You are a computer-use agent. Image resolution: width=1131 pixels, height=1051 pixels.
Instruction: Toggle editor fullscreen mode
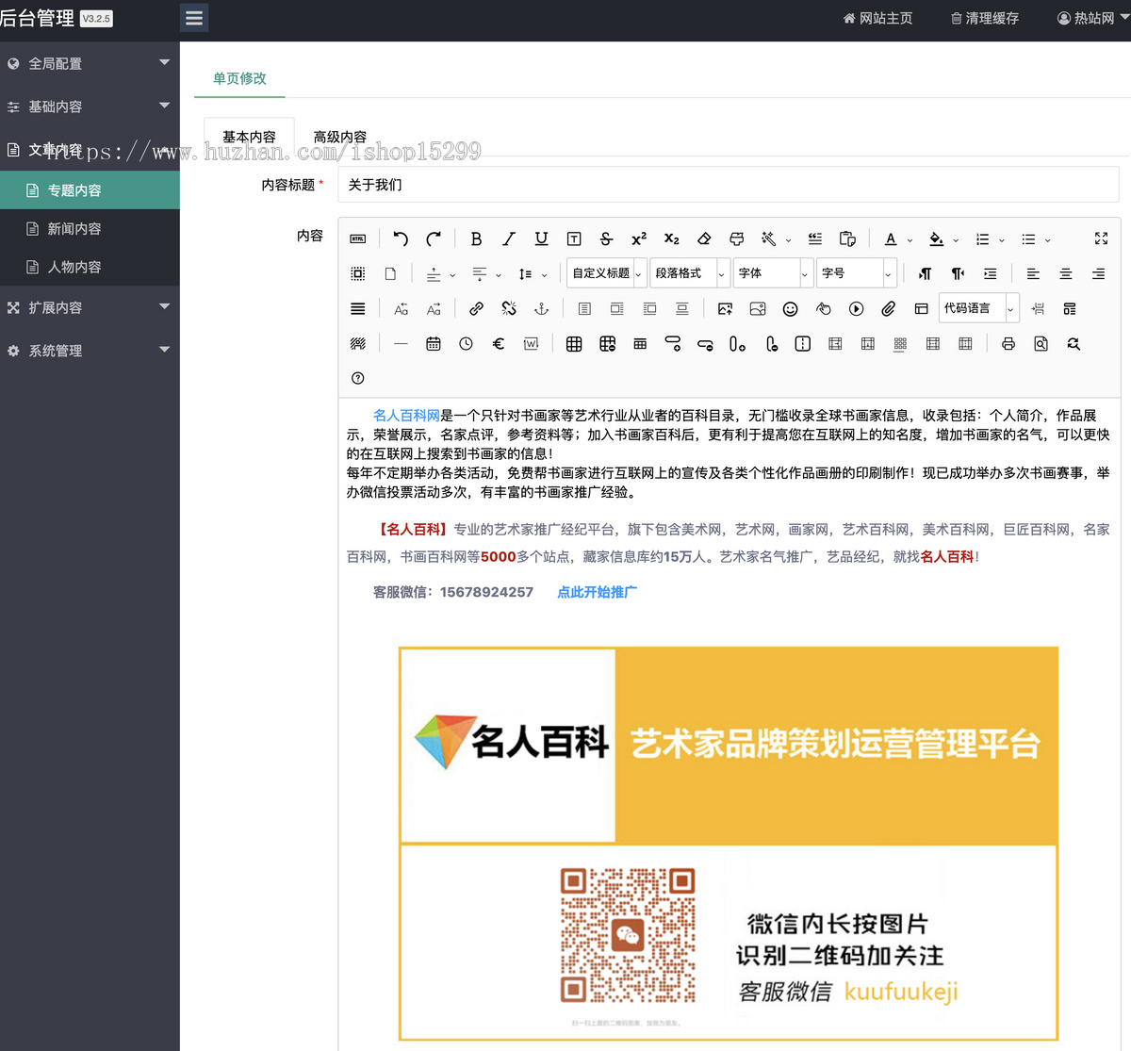[x=1101, y=239]
